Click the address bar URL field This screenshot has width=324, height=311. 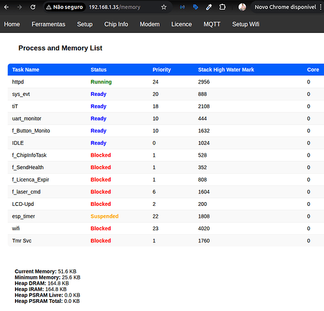point(114,7)
